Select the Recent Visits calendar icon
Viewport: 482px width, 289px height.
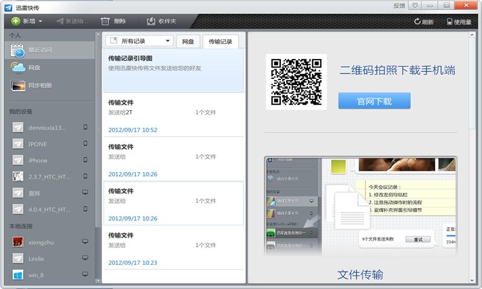(17, 51)
